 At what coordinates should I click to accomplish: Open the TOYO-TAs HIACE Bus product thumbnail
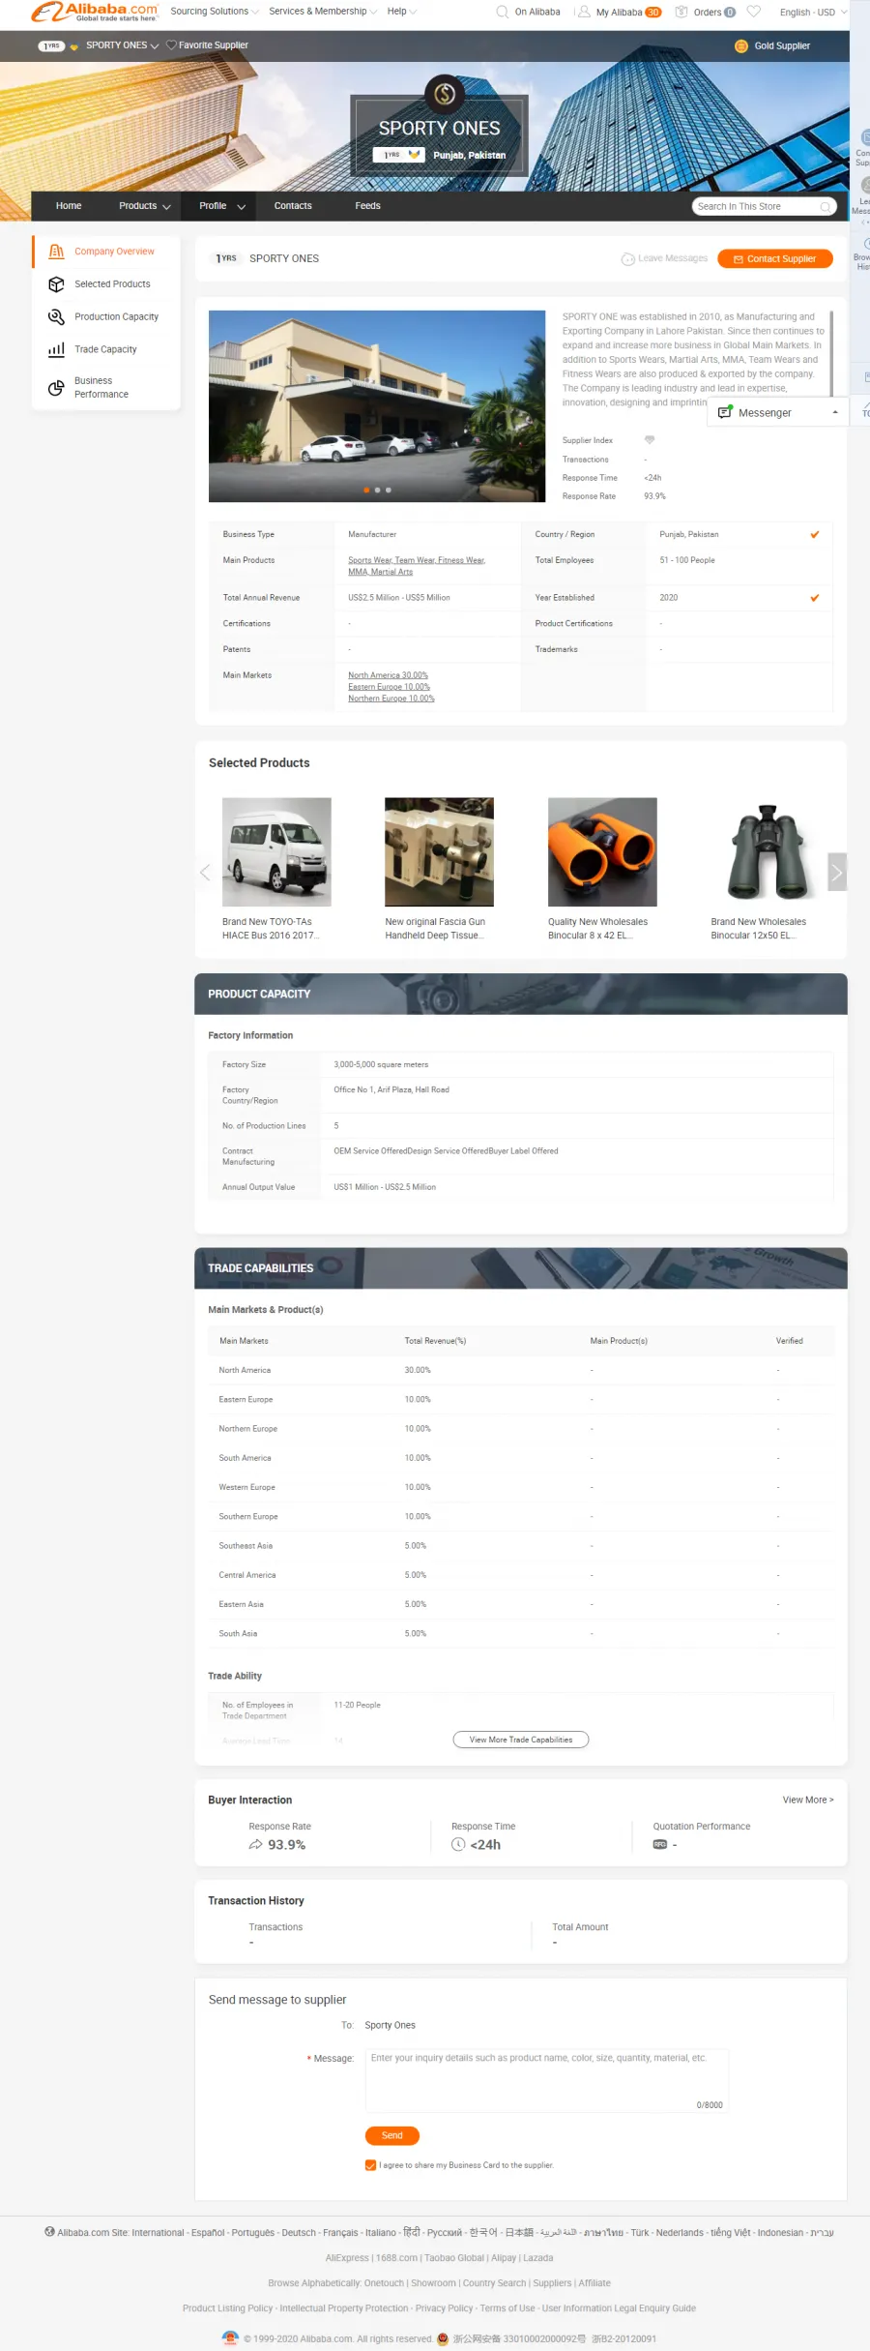276,852
